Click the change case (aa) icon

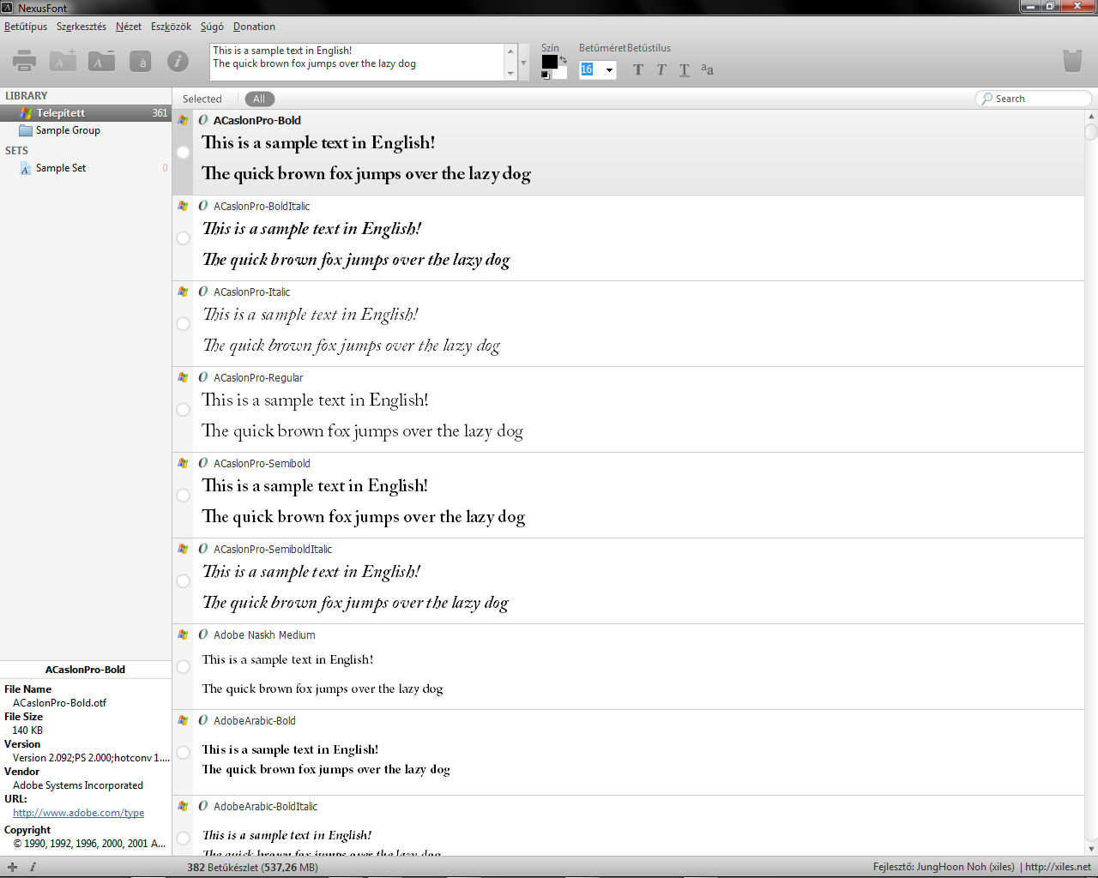[x=707, y=69]
